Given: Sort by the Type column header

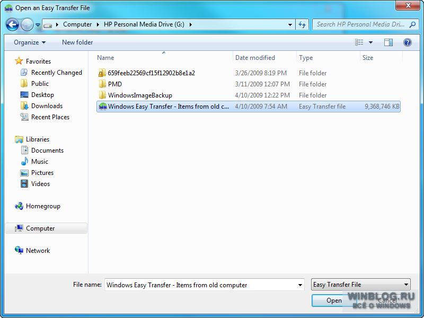Looking at the screenshot, I should click(306, 58).
